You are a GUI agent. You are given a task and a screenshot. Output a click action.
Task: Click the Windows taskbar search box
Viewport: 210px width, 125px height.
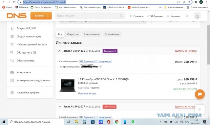(36, 122)
